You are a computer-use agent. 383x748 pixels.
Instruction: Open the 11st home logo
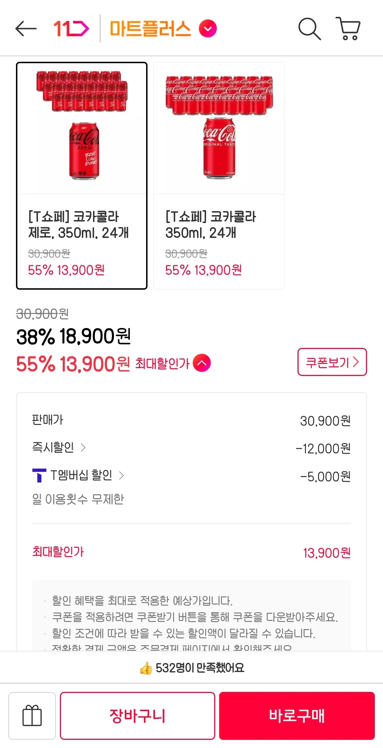(x=71, y=28)
